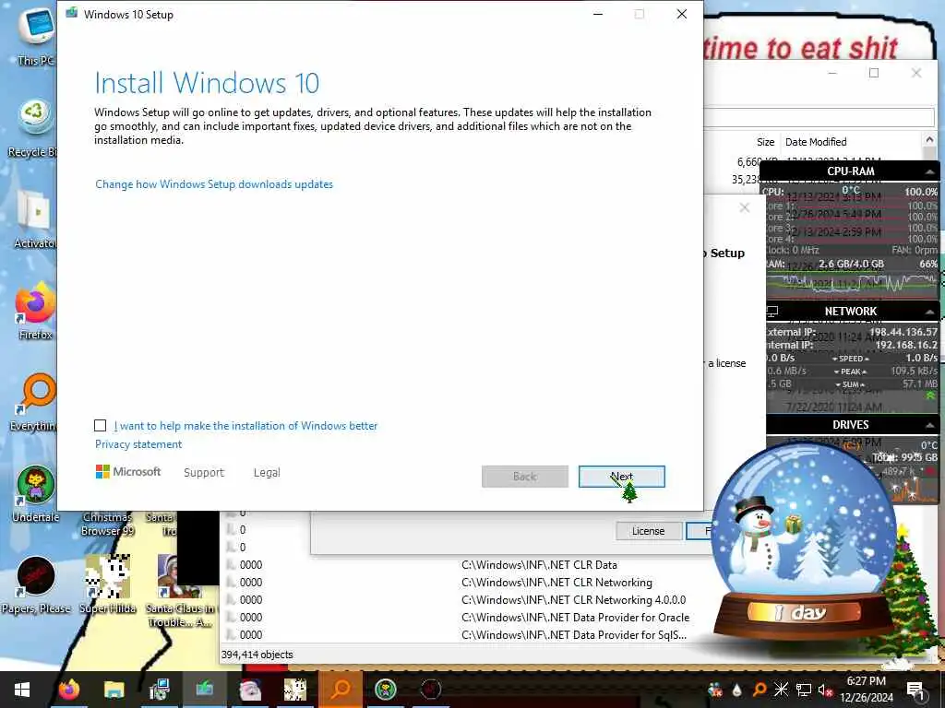This screenshot has height=708, width=945.
Task: Open the network tray icon
Action: (804, 690)
